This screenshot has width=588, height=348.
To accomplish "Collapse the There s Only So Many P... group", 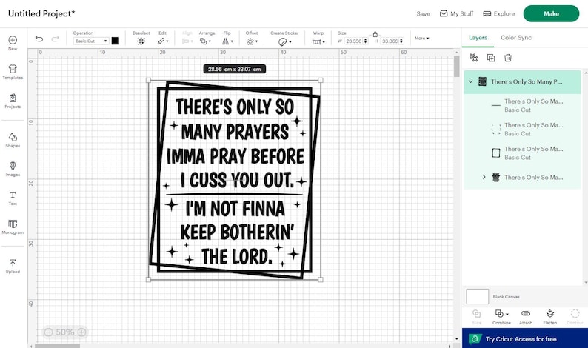I will coord(471,81).
